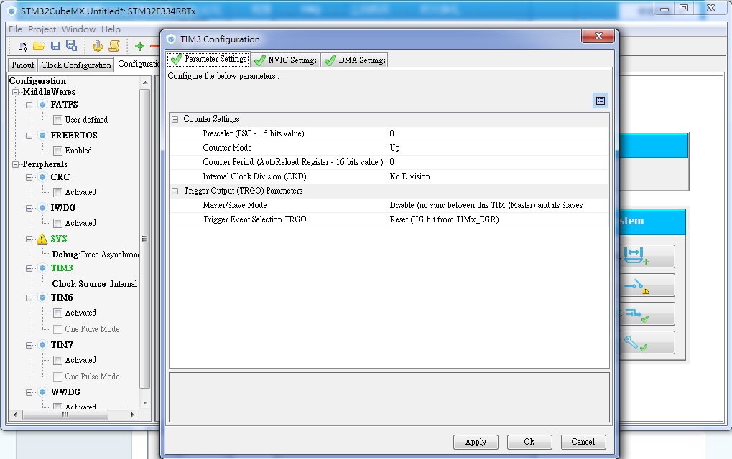This screenshot has width=732, height=459.
Task: Tick the TIM7 One Pulse Mode checkbox
Action: tap(58, 377)
